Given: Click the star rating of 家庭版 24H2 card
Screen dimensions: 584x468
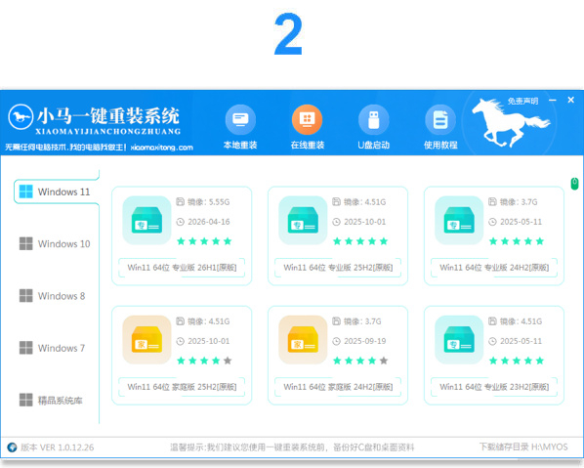Looking at the screenshot, I should (360, 361).
